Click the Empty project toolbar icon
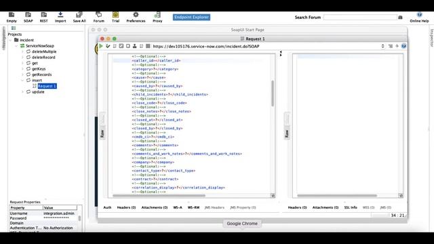 tap(12, 15)
